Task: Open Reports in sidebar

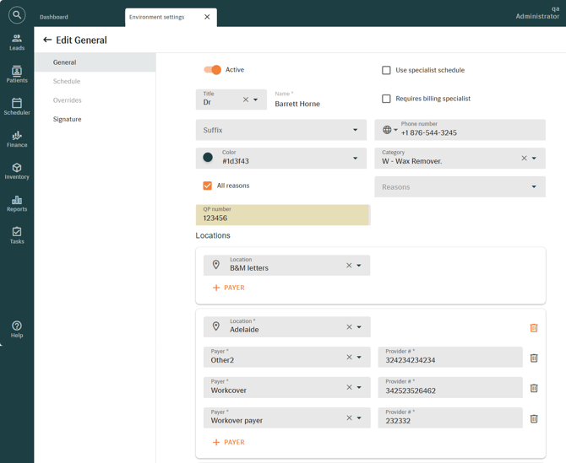Action: coord(17,203)
